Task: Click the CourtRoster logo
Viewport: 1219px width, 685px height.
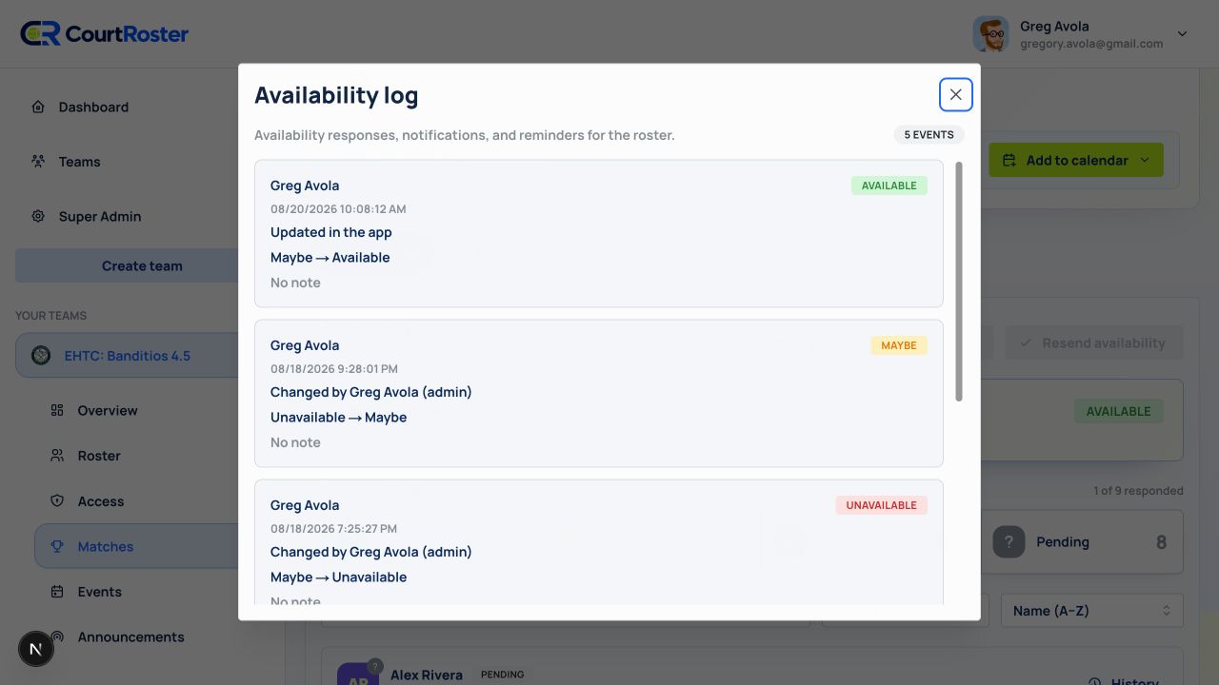Action: pyautogui.click(x=105, y=33)
